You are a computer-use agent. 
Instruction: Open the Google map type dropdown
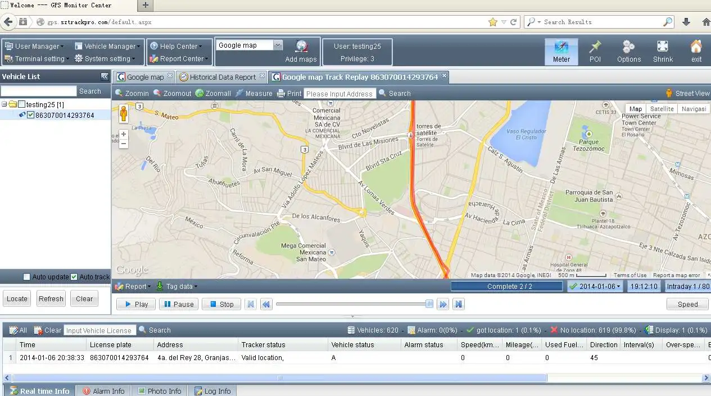tap(278, 45)
